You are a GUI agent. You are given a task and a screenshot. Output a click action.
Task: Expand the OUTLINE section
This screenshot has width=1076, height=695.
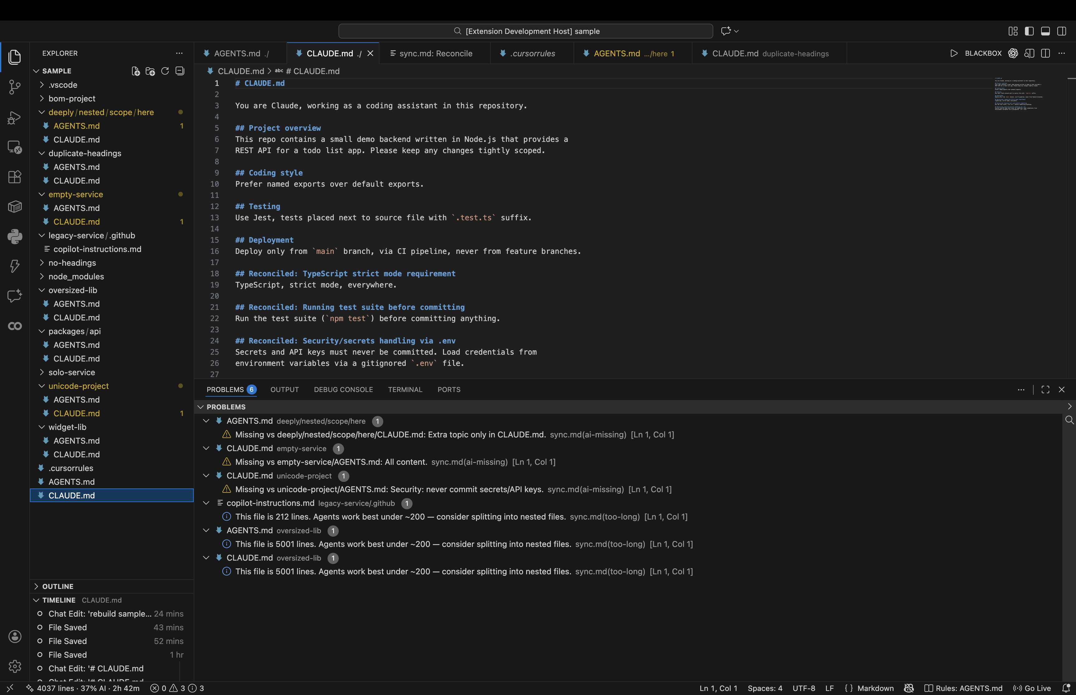click(x=111, y=586)
